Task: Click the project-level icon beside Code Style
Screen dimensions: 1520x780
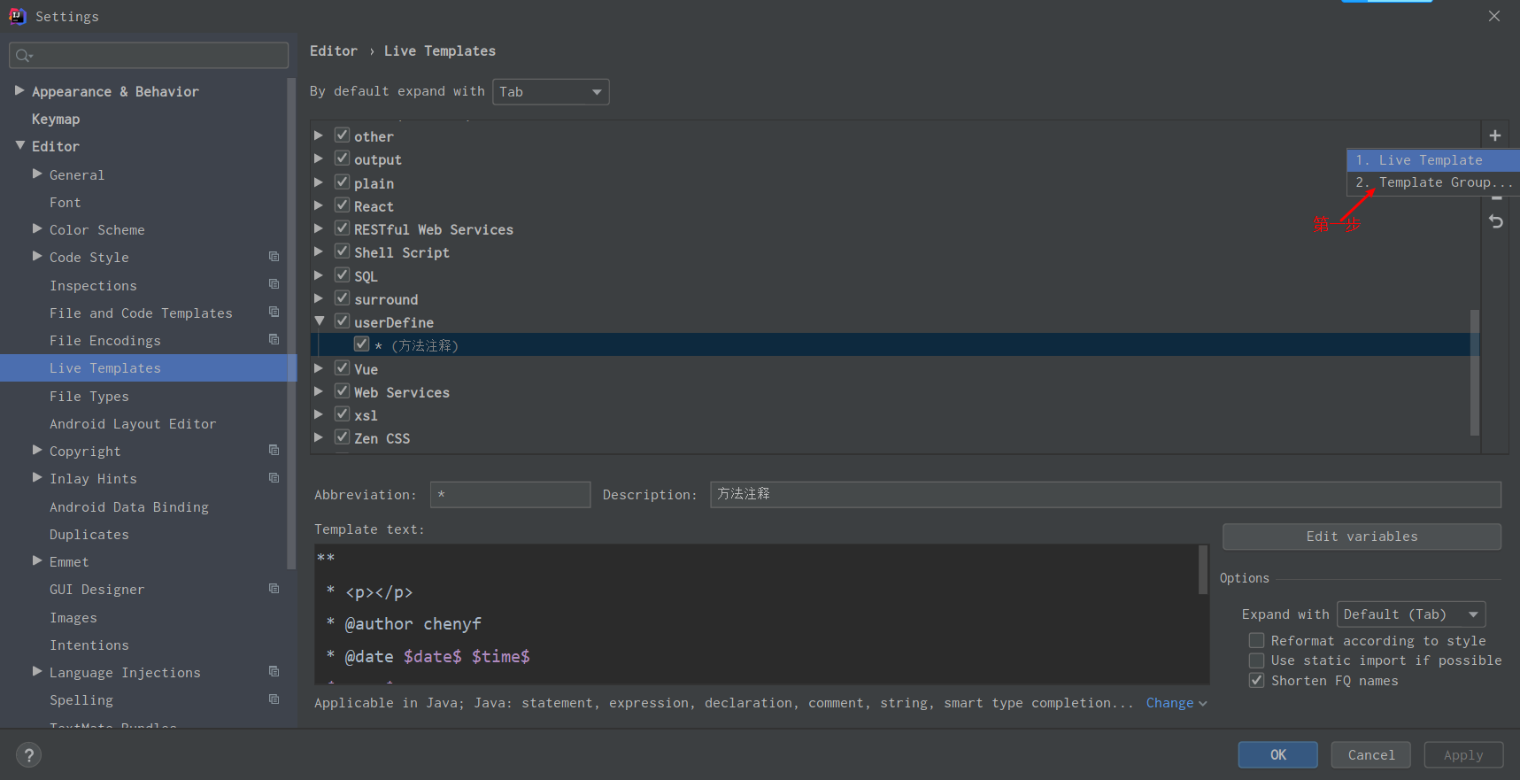Action: 274,257
